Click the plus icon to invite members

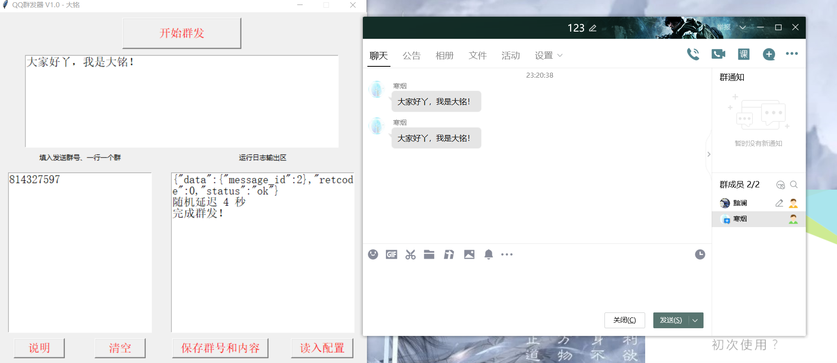[769, 54]
